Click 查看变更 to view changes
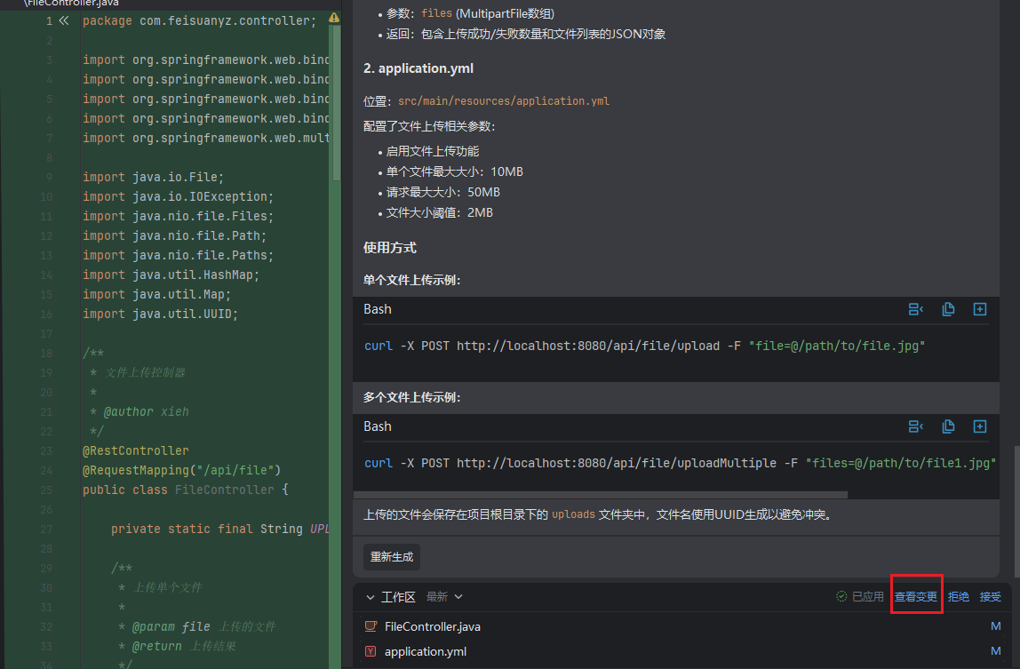This screenshot has width=1020, height=669. (915, 597)
